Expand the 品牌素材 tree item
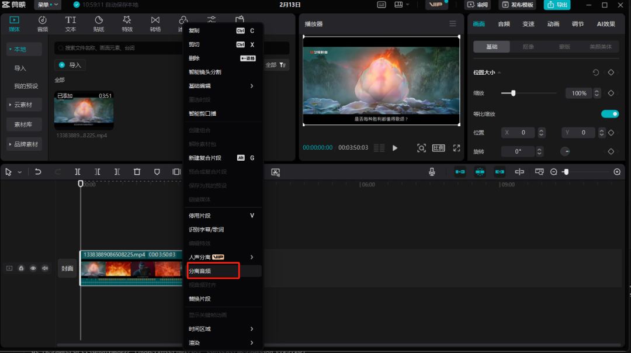Screen dimensions: 631x353 point(24,144)
